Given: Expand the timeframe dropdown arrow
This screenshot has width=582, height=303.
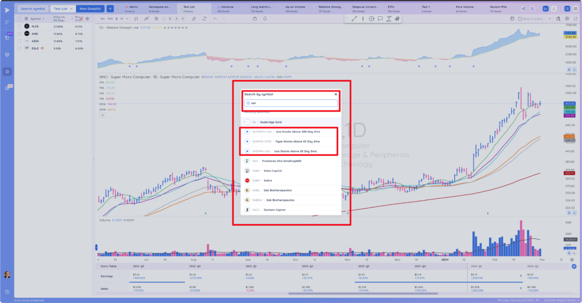Looking at the screenshot, I should click(127, 19).
